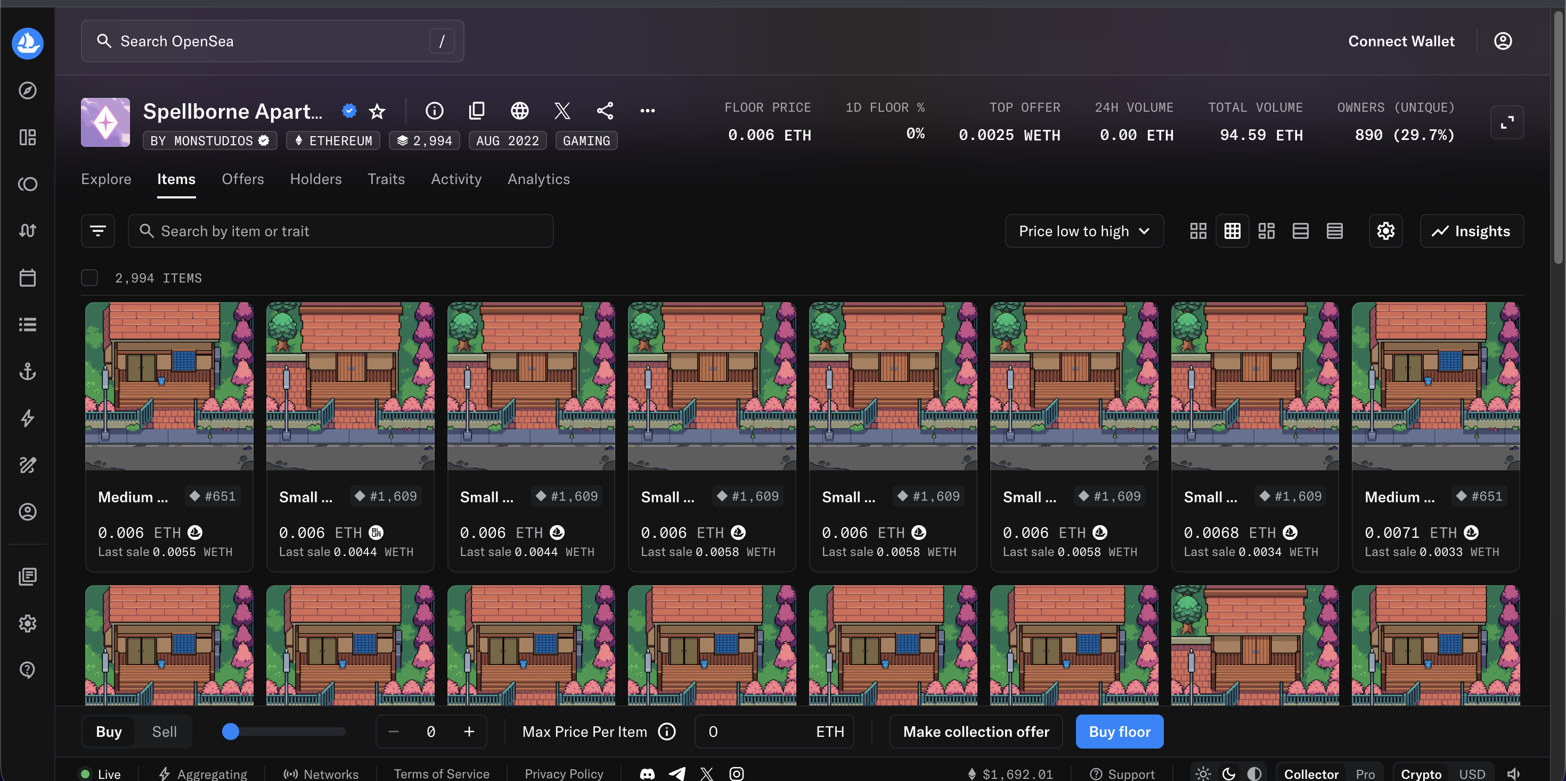1566x781 pixels.
Task: Select Pro mode toggle
Action: (x=1365, y=774)
